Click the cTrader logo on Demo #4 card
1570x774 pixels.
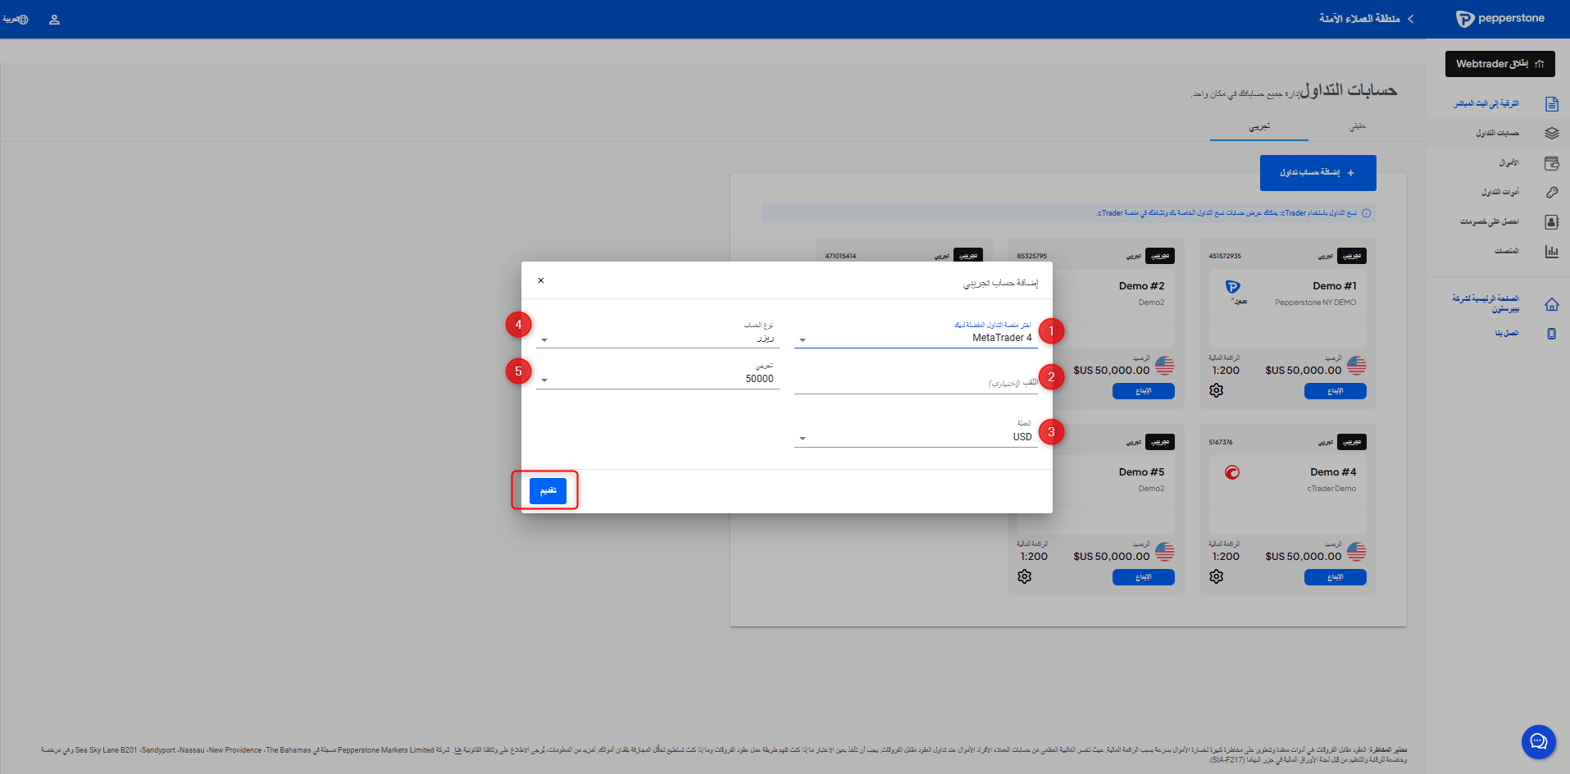(x=1232, y=472)
